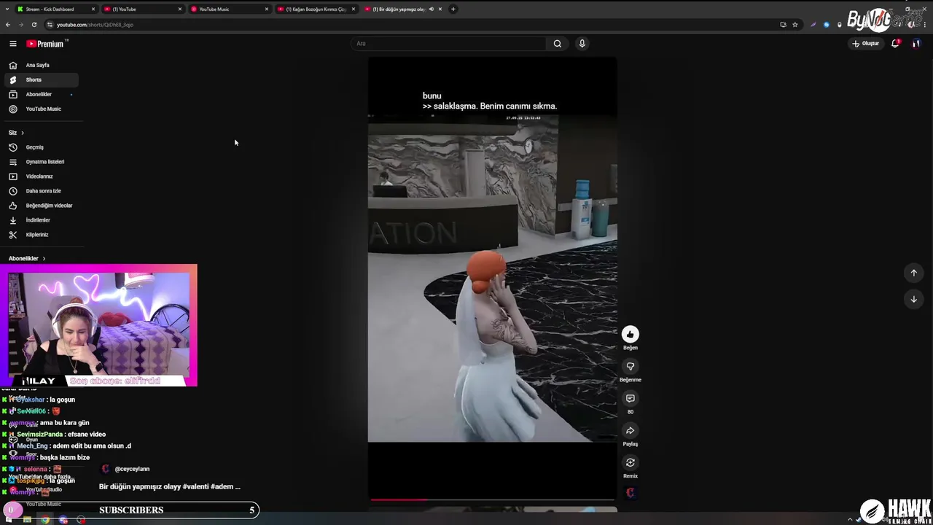Reload the current page
The height and width of the screenshot is (525, 933).
pos(34,25)
